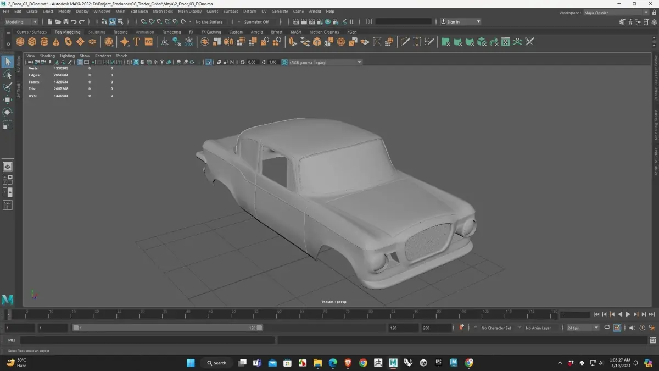Click the polygon Type text tool icon

point(137,42)
